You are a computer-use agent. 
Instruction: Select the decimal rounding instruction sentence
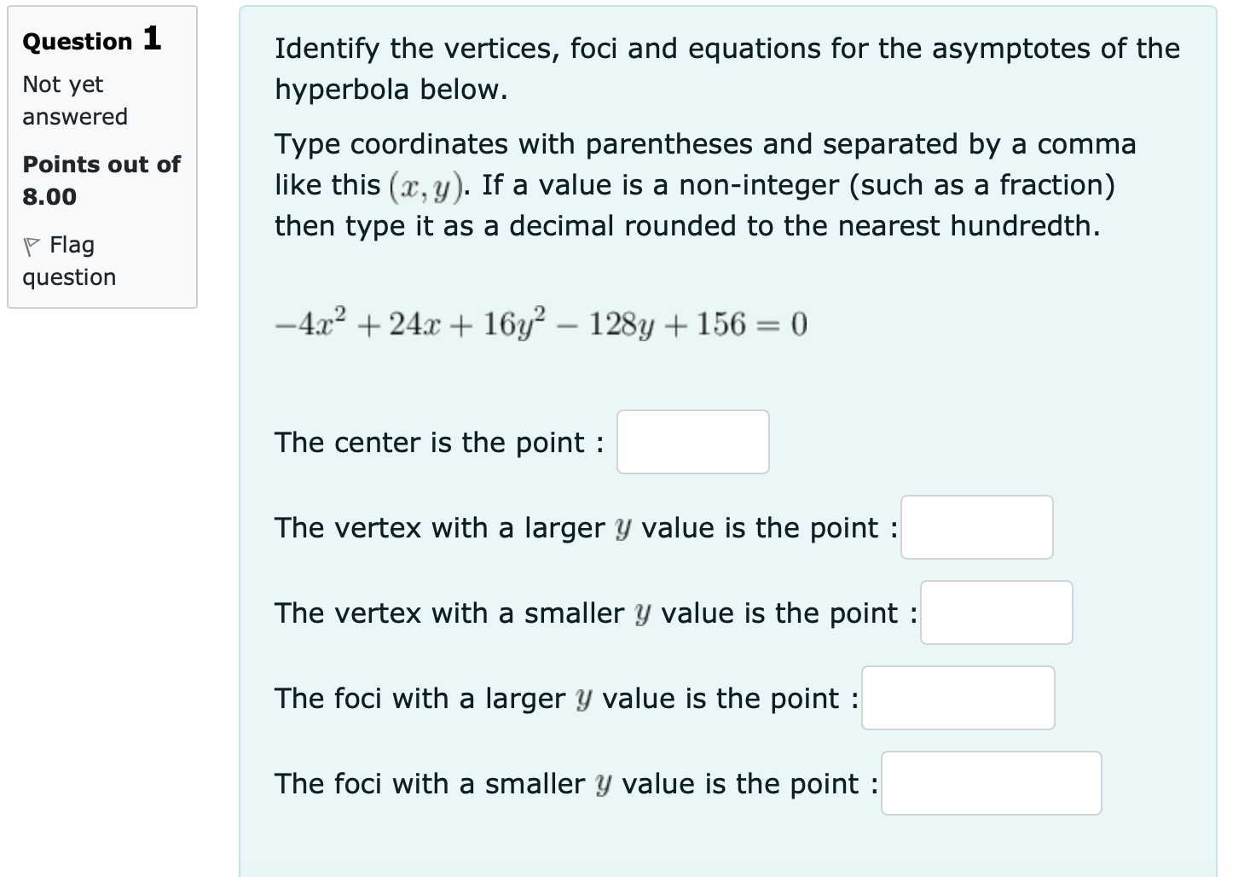tap(686, 225)
